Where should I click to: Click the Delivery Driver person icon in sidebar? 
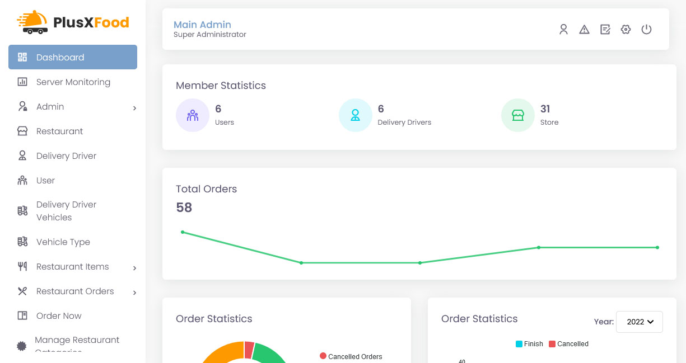[x=22, y=155]
